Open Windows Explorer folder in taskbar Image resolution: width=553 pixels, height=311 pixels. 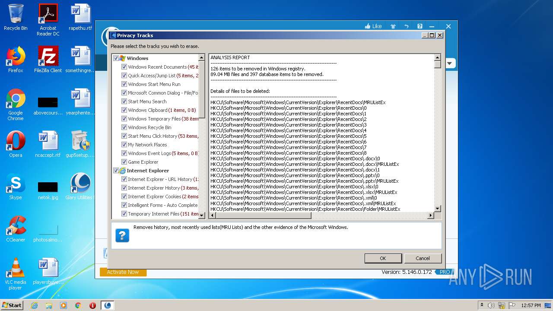coord(49,305)
